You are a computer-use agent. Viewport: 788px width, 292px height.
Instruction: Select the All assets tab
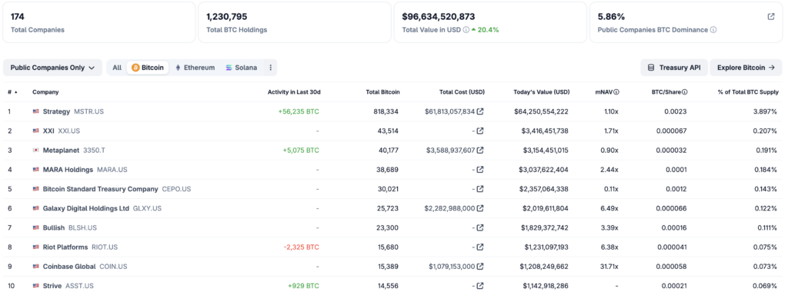tap(117, 67)
